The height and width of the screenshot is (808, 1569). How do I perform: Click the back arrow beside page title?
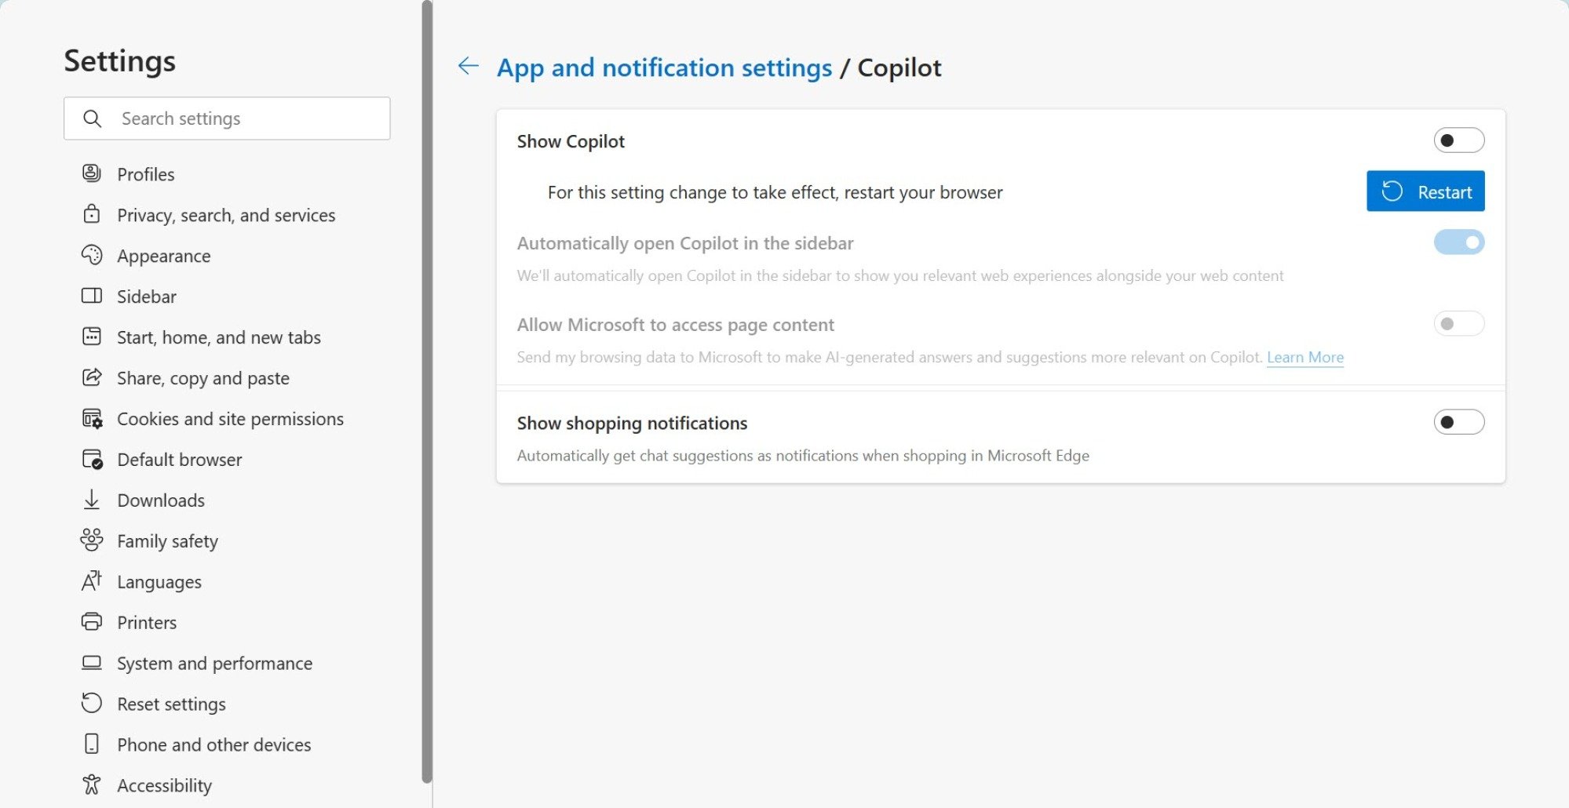pyautogui.click(x=469, y=66)
